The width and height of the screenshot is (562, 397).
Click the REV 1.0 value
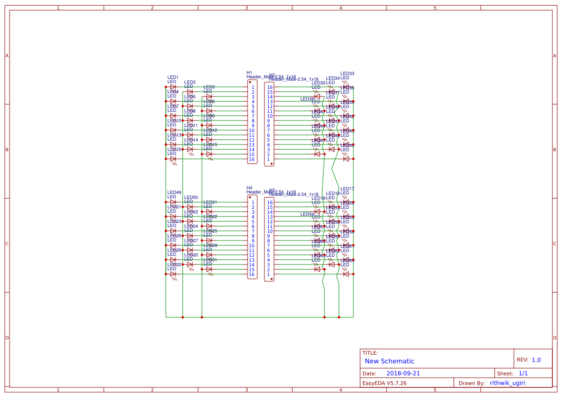pos(536,360)
